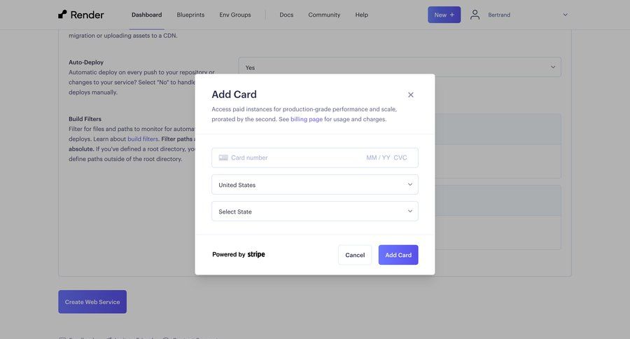Close the Add Card dialog
The height and width of the screenshot is (339, 630).
click(411, 95)
